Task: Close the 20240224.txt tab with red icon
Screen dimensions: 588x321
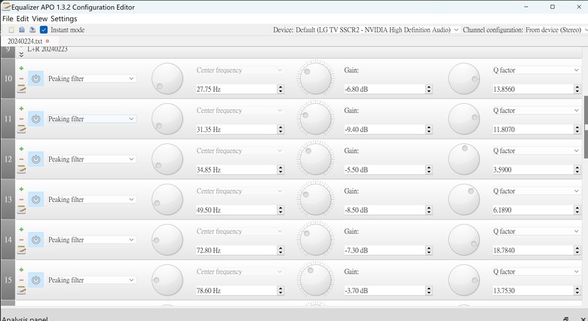Action: [x=47, y=41]
